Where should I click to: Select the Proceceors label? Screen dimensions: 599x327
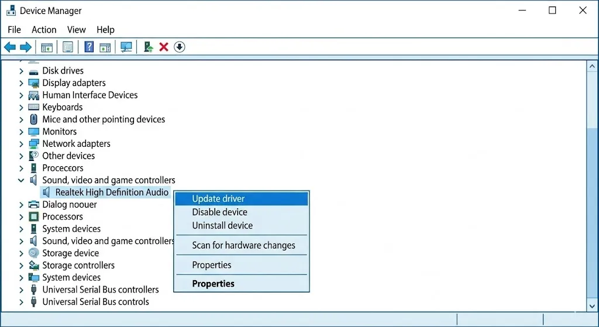63,168
